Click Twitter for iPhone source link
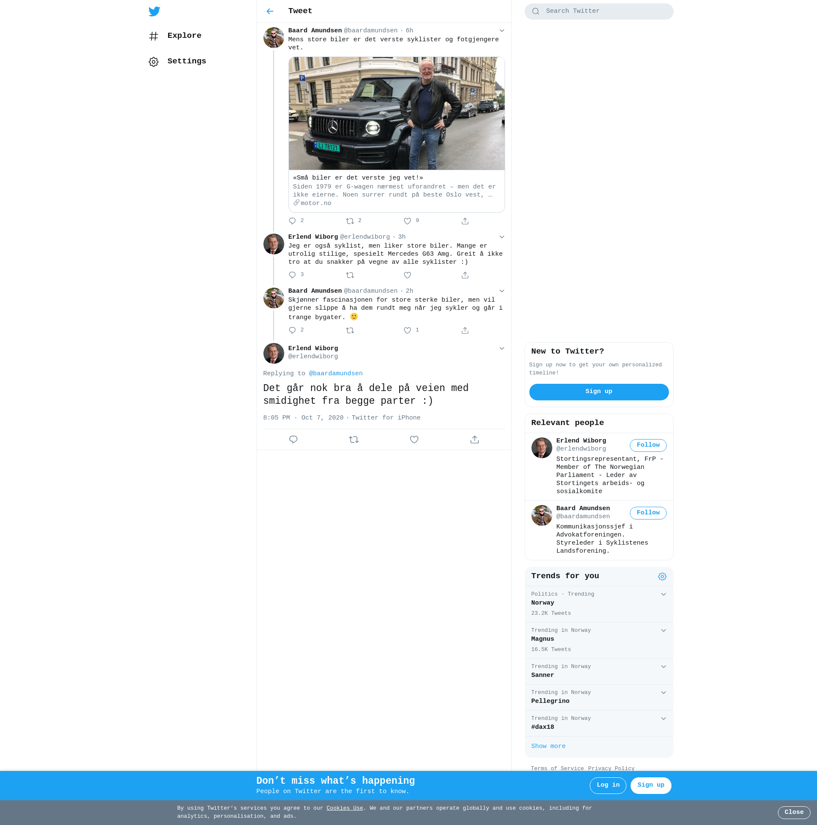 pyautogui.click(x=386, y=418)
